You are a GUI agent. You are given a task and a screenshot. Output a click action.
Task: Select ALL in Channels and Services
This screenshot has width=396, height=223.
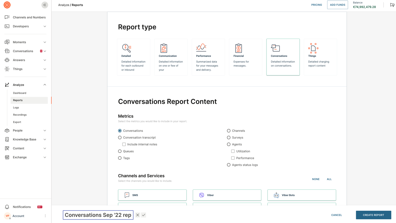[329, 179]
